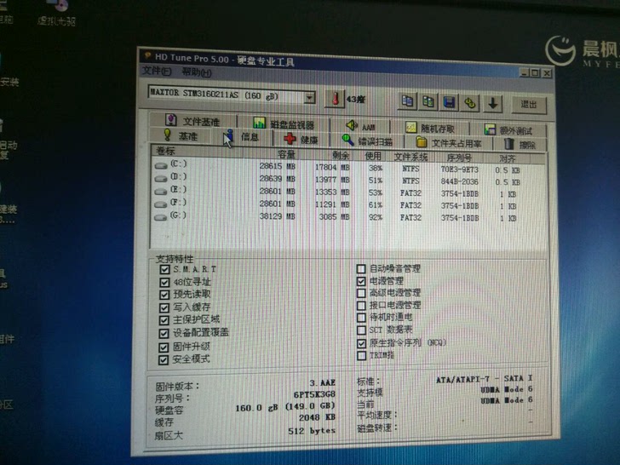Switch to the 健康 health tab
The image size is (620, 465).
click(301, 139)
